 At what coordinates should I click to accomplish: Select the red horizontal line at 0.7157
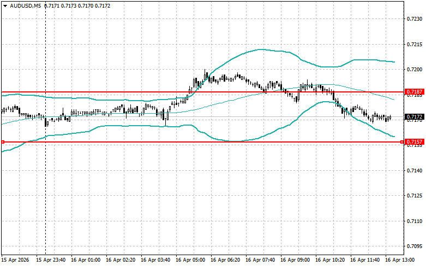202,142
